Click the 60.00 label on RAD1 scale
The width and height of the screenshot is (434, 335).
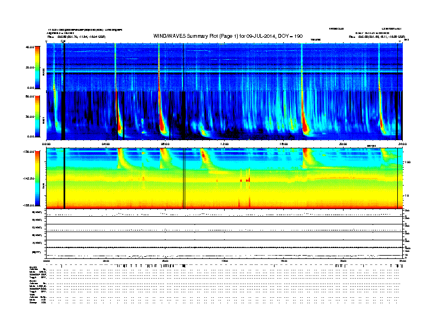click(30, 96)
